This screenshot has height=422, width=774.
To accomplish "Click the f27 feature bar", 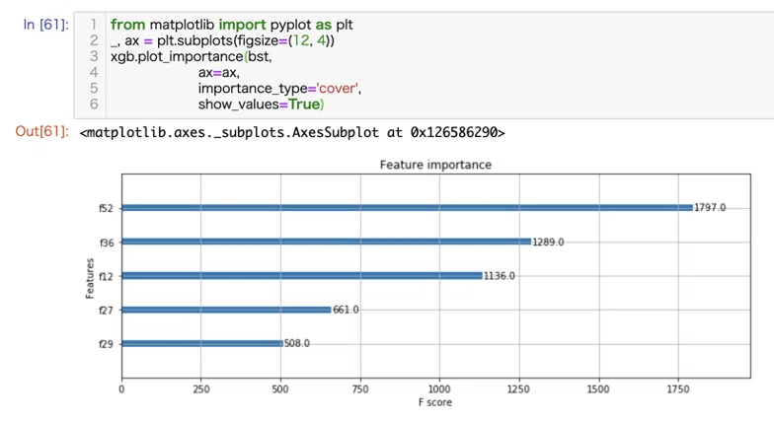I will tap(227, 310).
